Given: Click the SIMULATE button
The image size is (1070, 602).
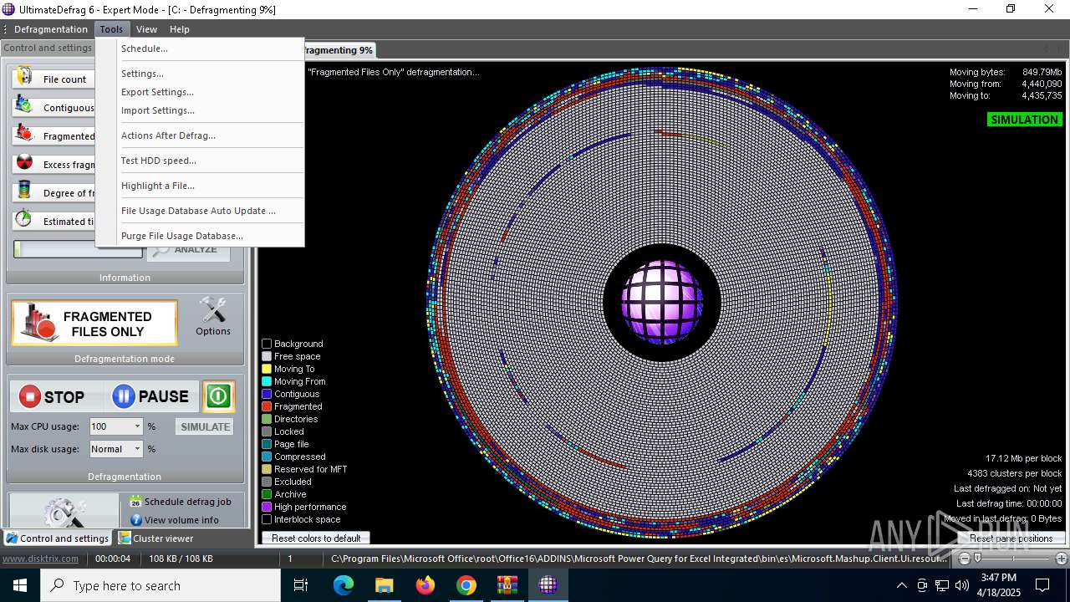Looking at the screenshot, I should [205, 426].
